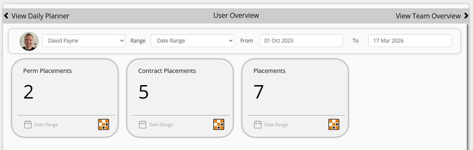473x150 pixels.
Task: Click calendar icon on Placements card
Action: (x=258, y=124)
